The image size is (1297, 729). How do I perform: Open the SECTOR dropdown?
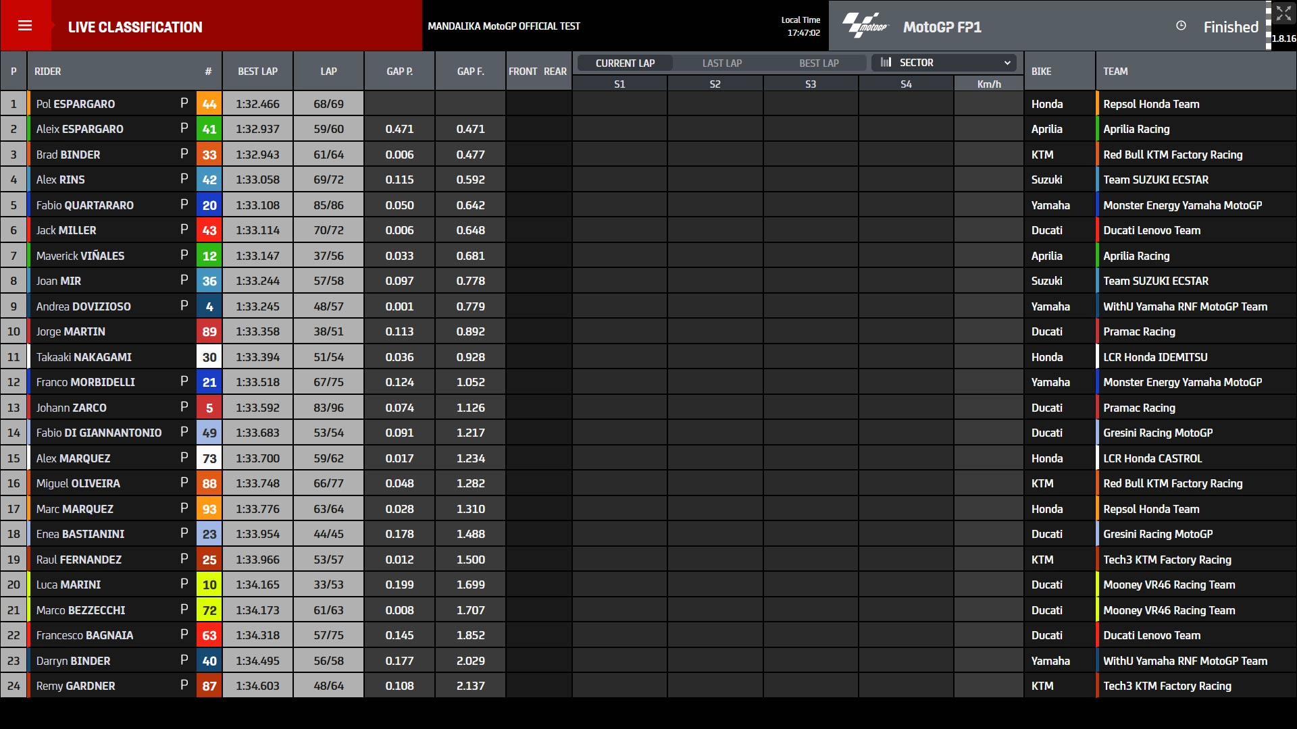(x=944, y=63)
